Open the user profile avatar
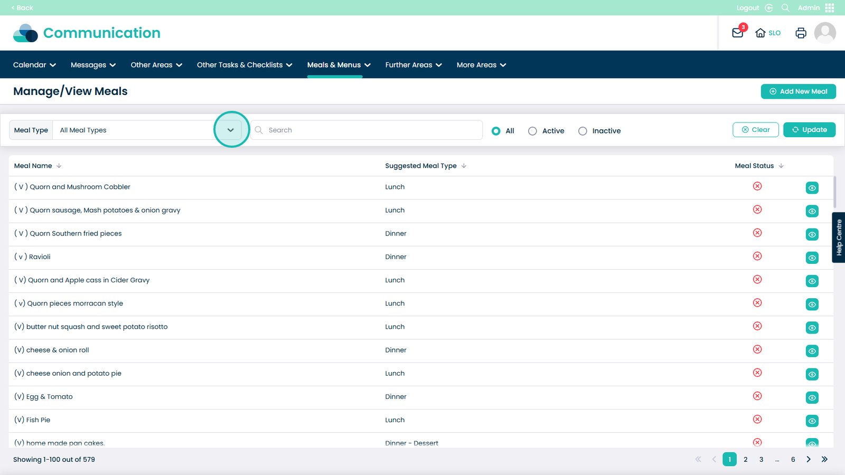 (824, 33)
